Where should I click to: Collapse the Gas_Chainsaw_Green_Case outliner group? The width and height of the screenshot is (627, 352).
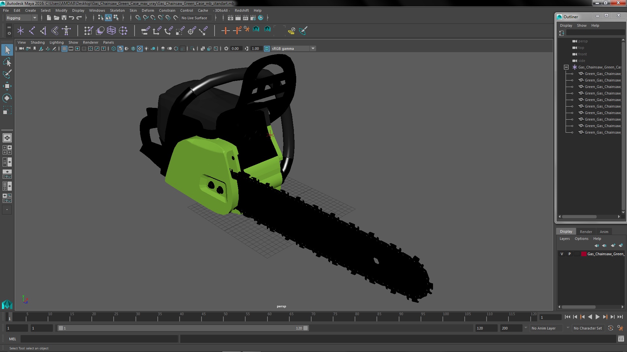click(x=566, y=67)
